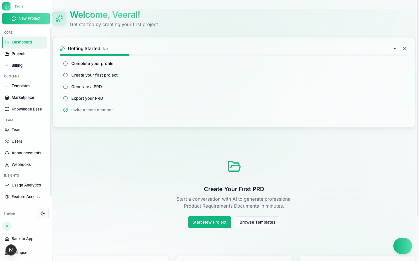This screenshot has height=261, width=419.
Task: Select the Projects folder icon
Action: coord(7,54)
